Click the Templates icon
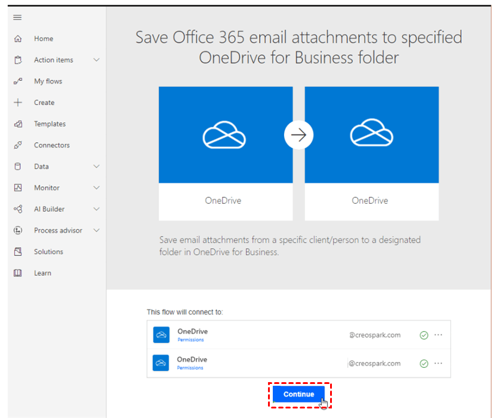 tap(18, 124)
